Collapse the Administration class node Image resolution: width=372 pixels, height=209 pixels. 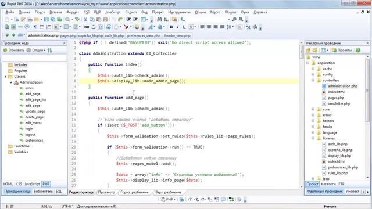coord(10,82)
